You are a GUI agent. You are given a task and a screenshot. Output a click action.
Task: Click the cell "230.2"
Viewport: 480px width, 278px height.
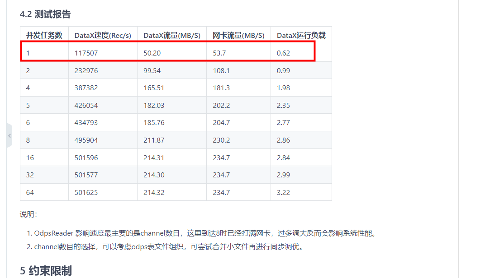point(239,140)
